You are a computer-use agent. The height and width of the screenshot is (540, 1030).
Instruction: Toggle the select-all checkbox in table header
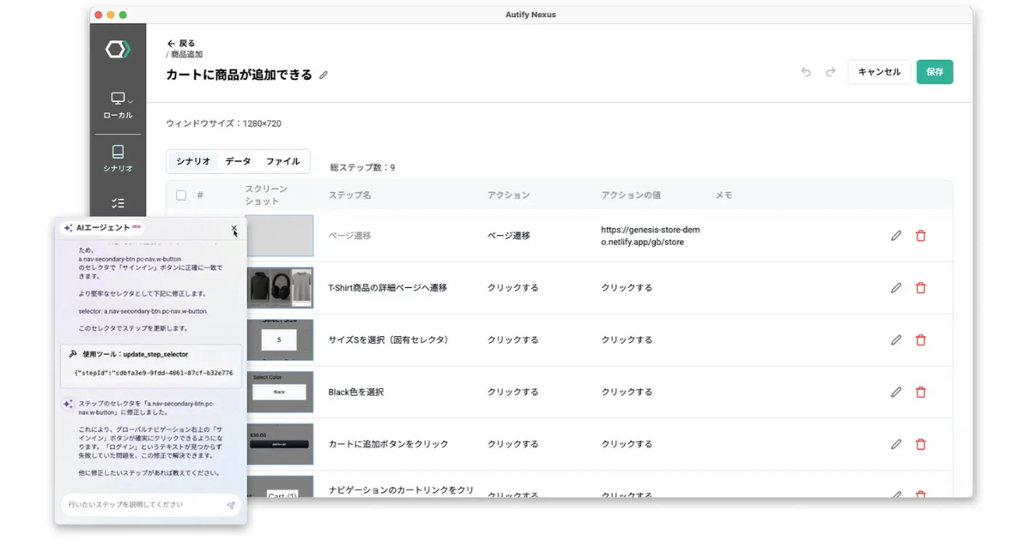(181, 195)
